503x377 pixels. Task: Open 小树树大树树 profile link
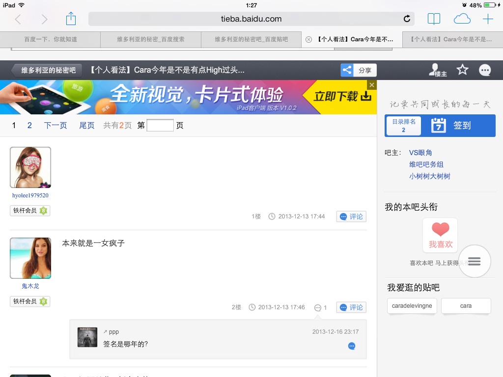(429, 176)
